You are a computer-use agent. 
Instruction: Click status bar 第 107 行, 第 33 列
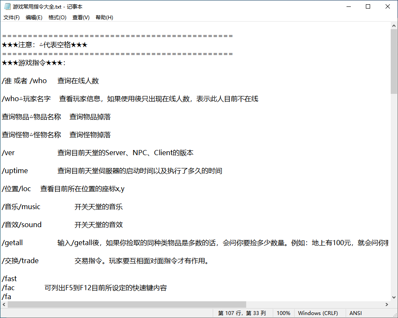[x=241, y=313]
